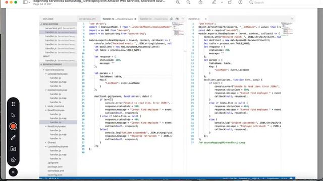
Task: Open the highlight style dropdown arrow
Action: coord(222,3)
